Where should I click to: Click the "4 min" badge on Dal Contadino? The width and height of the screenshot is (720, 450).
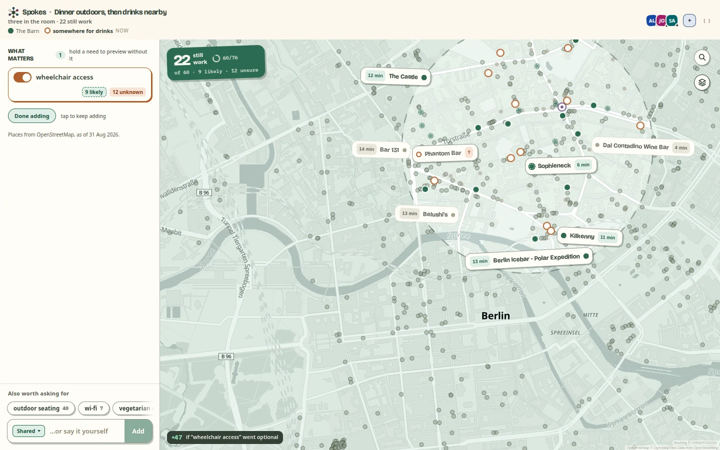[x=681, y=147]
